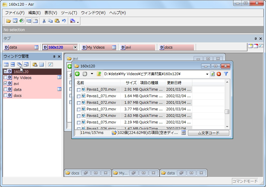Click the clipboard icon in window manager toolbar

35,64
